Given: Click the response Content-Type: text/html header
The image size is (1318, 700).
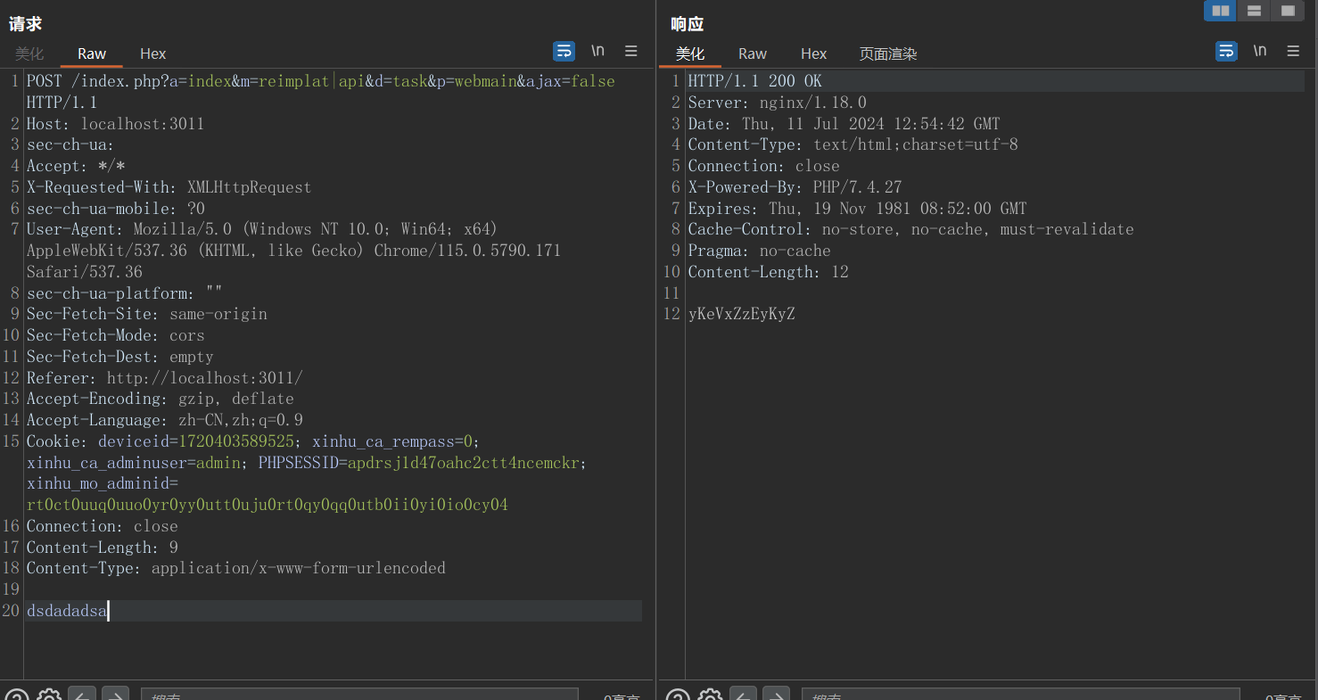Looking at the screenshot, I should coord(853,144).
